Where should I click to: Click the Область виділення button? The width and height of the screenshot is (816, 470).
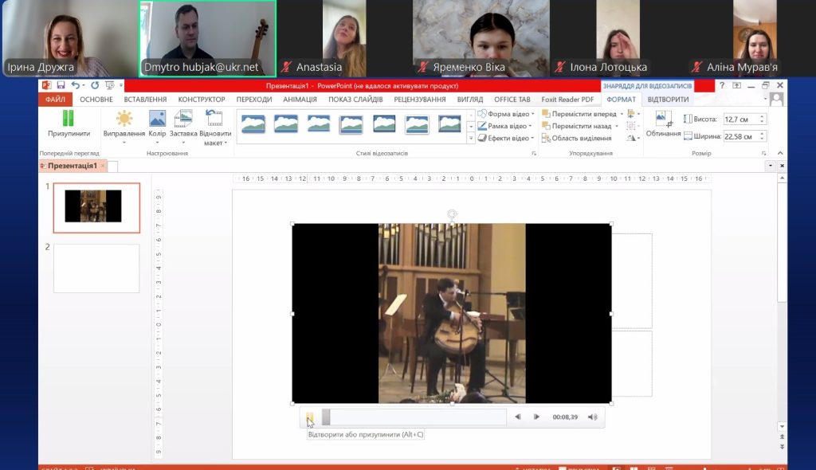[x=576, y=138]
